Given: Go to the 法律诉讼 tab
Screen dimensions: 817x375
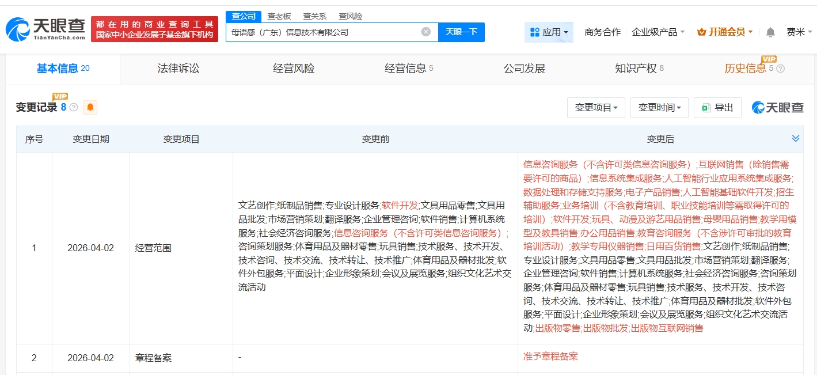Looking at the screenshot, I should coord(178,69).
